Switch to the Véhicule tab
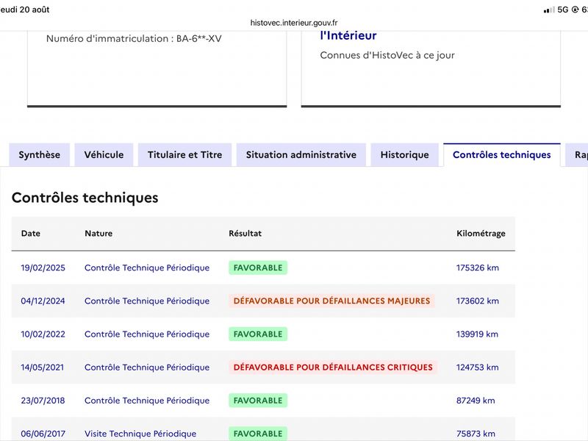Image resolution: width=588 pixels, height=441 pixels. [x=104, y=155]
